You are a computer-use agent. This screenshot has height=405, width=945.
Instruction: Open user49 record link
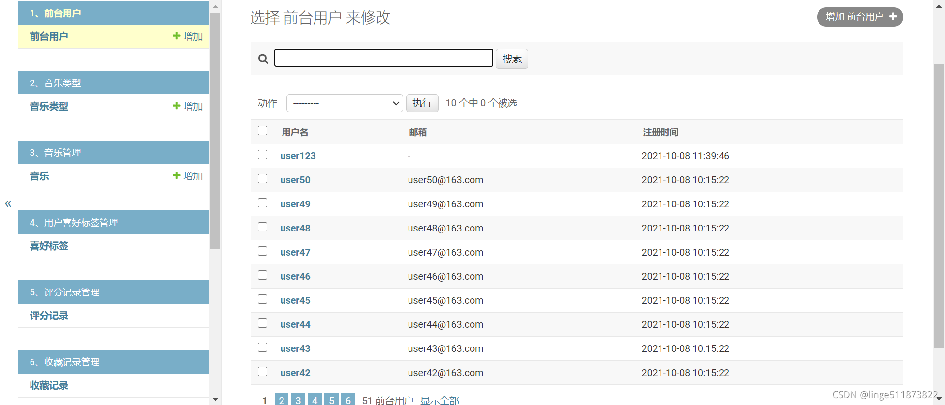pyautogui.click(x=295, y=204)
